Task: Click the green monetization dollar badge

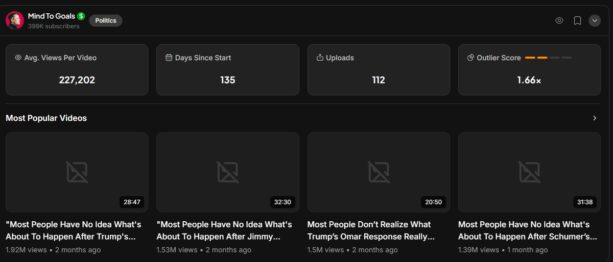Action: tap(81, 16)
